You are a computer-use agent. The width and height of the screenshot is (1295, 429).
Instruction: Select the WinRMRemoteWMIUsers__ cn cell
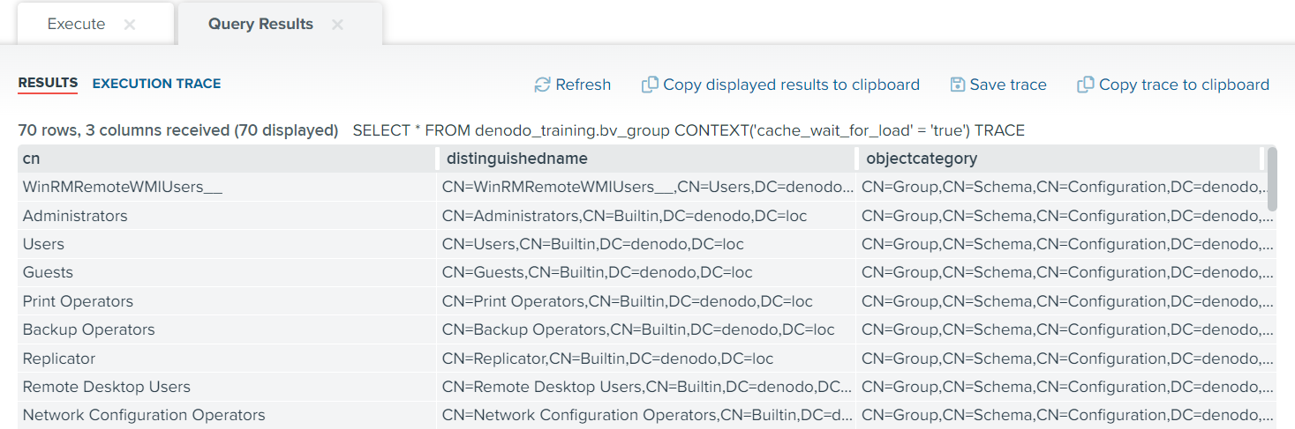227,187
